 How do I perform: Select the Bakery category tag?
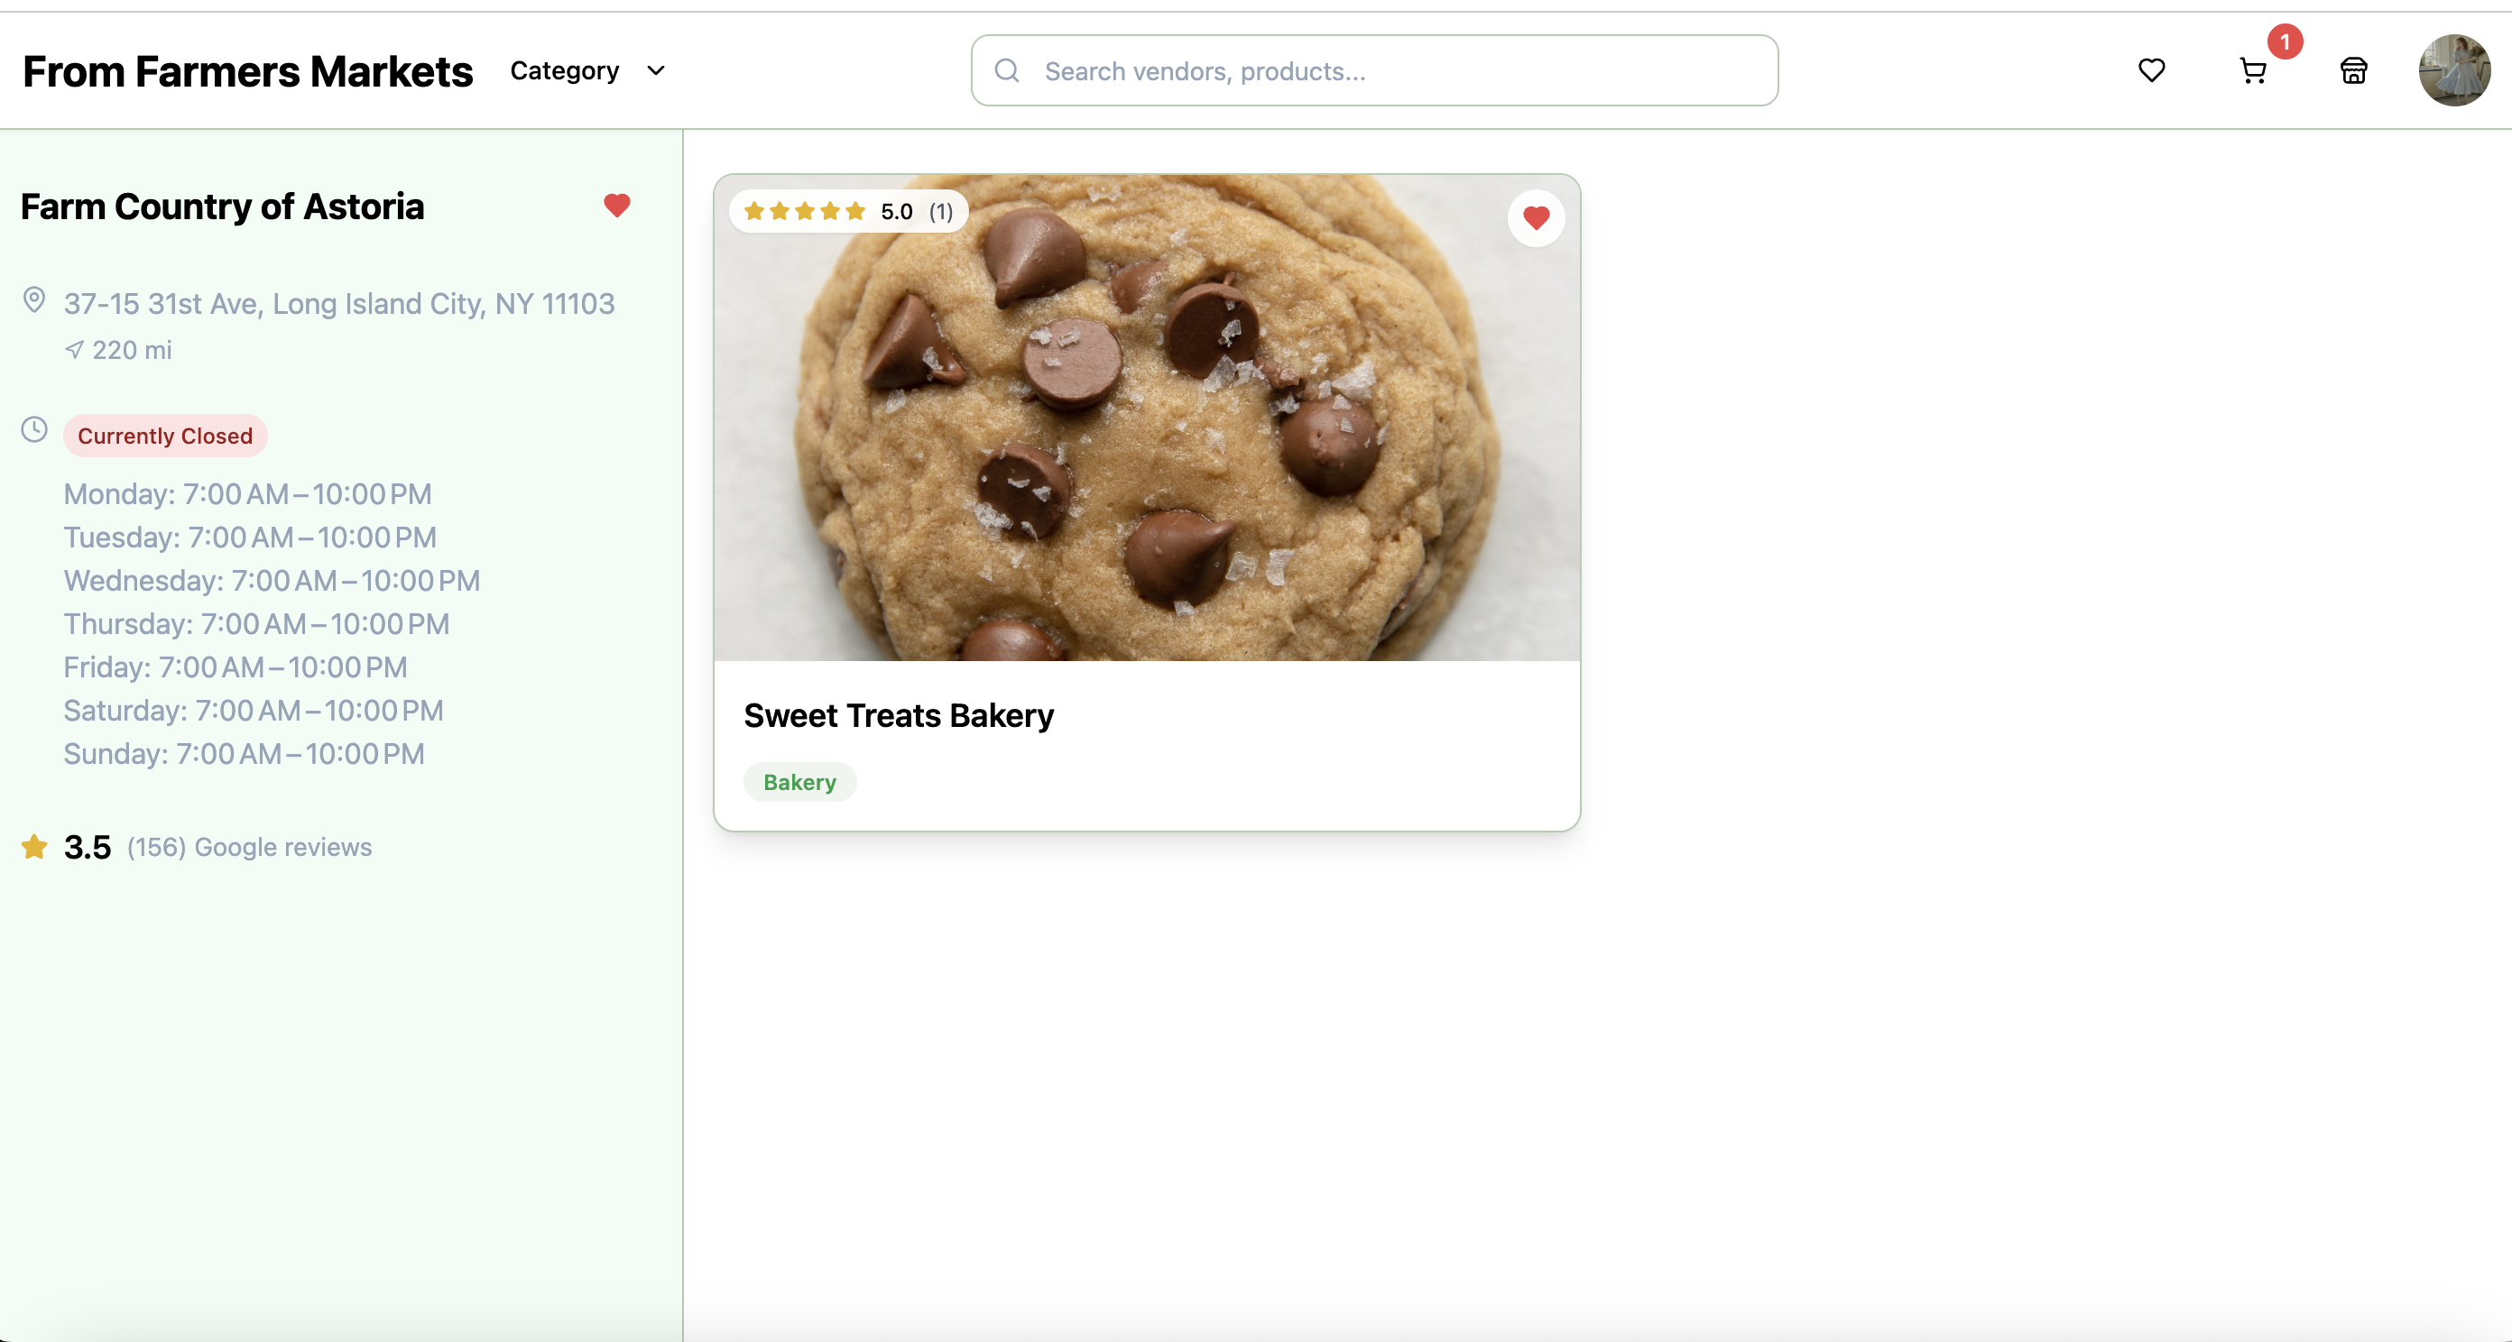pos(799,783)
